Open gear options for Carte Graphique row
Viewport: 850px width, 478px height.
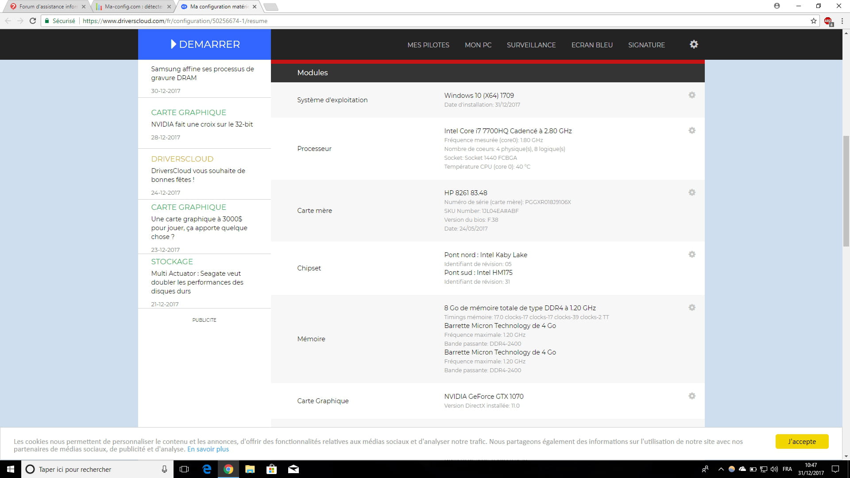(x=692, y=396)
